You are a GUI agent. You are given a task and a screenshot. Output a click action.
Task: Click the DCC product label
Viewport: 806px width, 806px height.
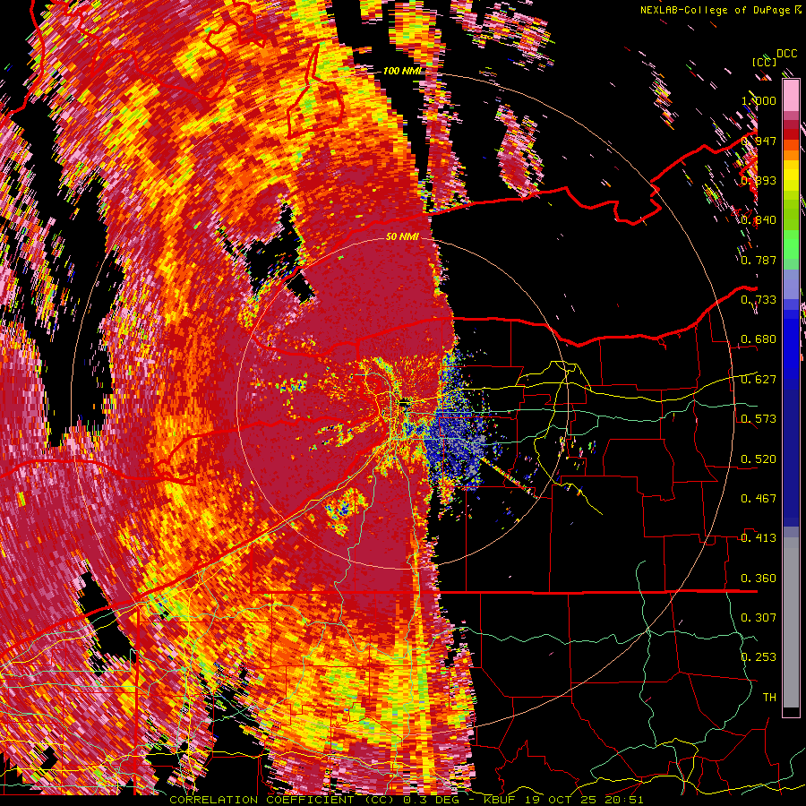[x=786, y=54]
